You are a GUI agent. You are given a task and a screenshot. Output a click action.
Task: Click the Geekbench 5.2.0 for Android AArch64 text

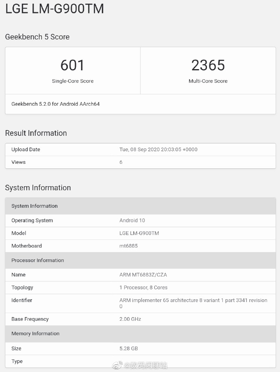tap(56, 104)
